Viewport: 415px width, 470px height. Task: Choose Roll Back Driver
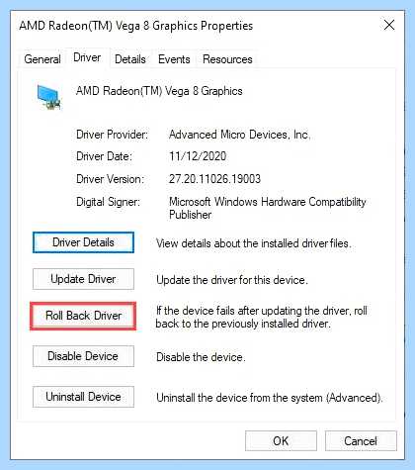[83, 316]
